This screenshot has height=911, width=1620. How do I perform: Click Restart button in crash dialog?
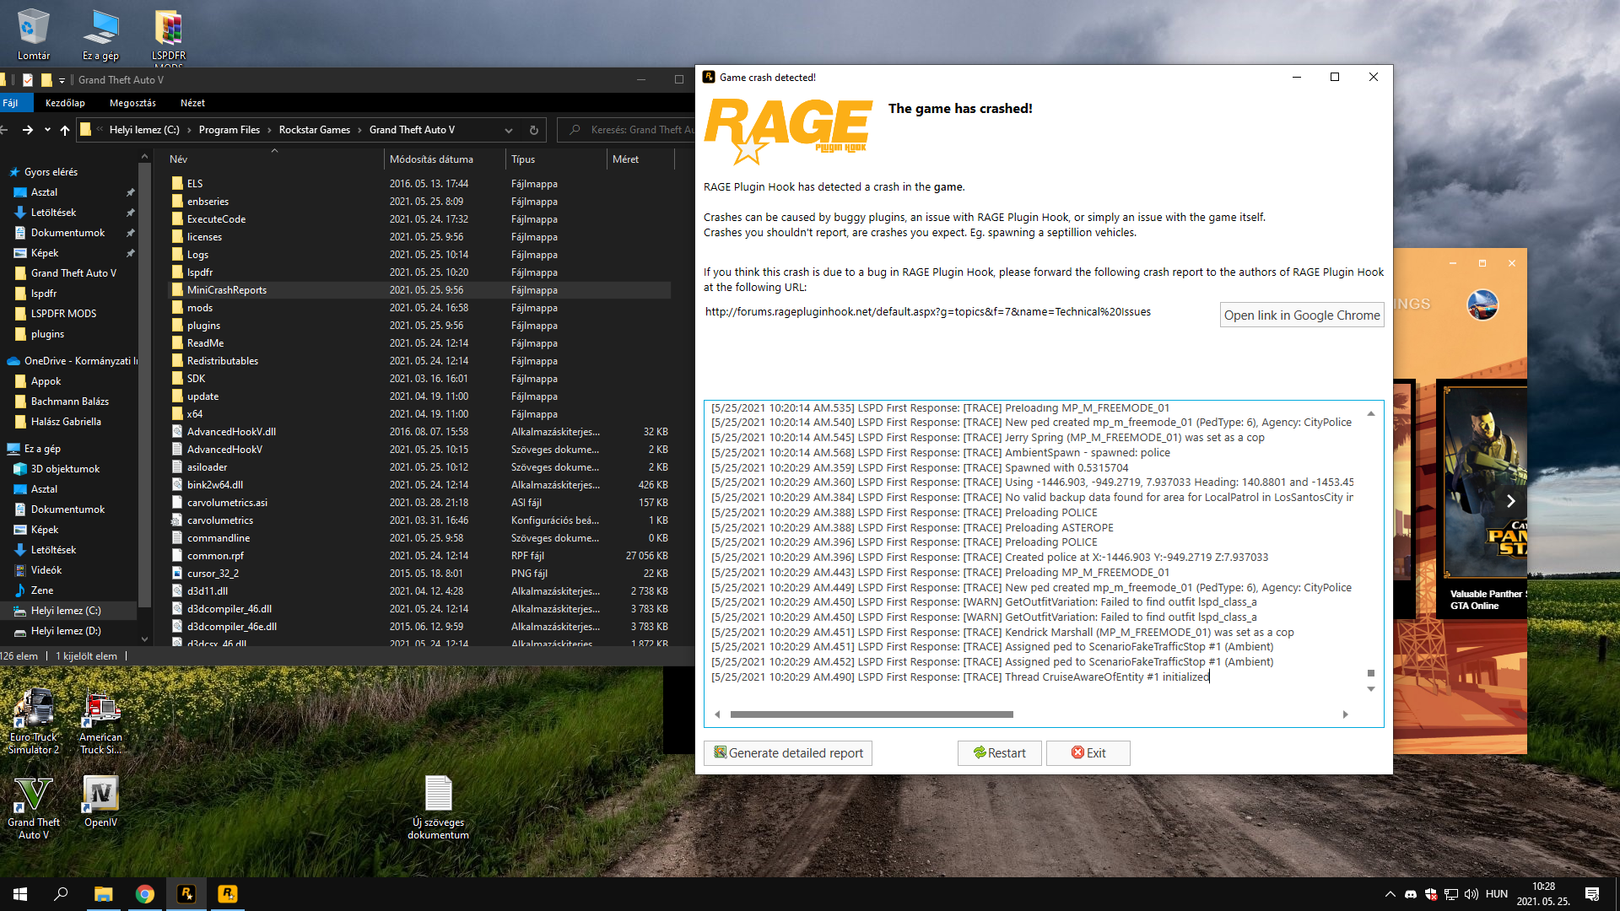pyautogui.click(x=999, y=753)
